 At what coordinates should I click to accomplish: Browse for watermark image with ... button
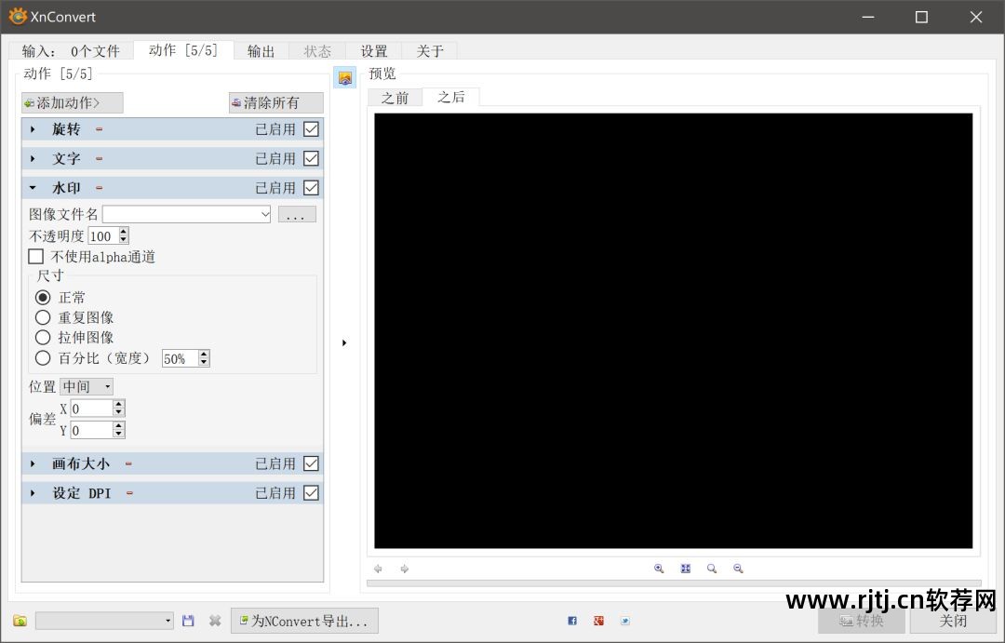[297, 214]
